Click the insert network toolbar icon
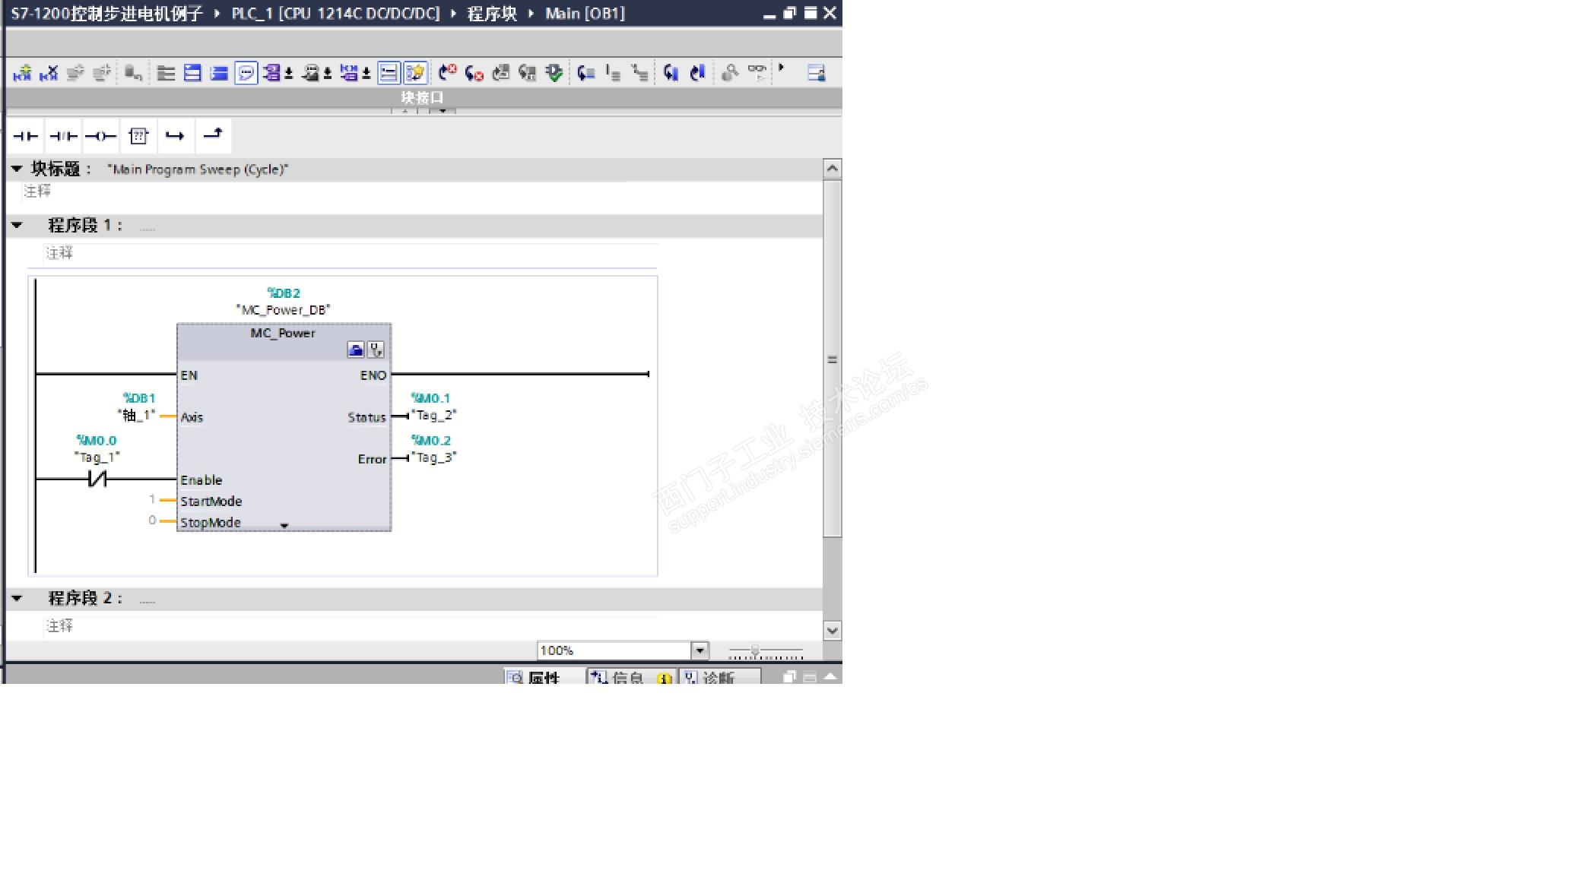1580x886 pixels. [23, 73]
